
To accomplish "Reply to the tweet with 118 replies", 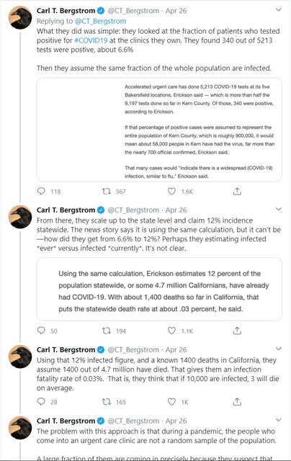I will click(41, 192).
